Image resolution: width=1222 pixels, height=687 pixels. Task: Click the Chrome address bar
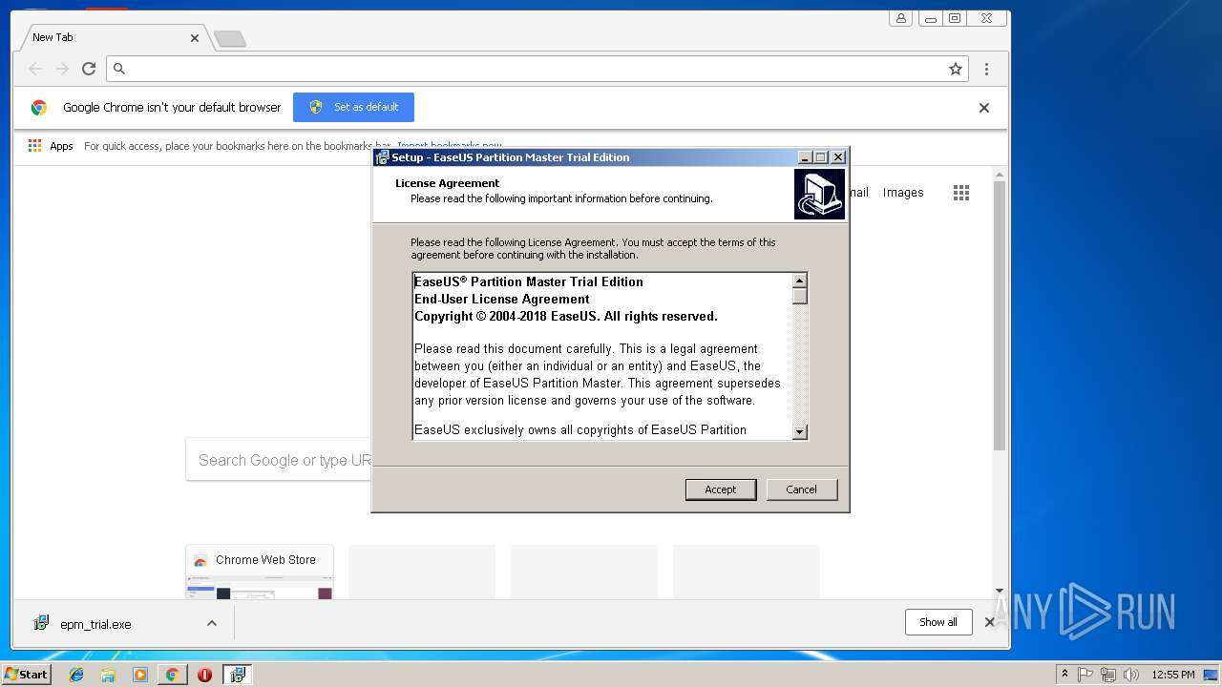(x=537, y=69)
